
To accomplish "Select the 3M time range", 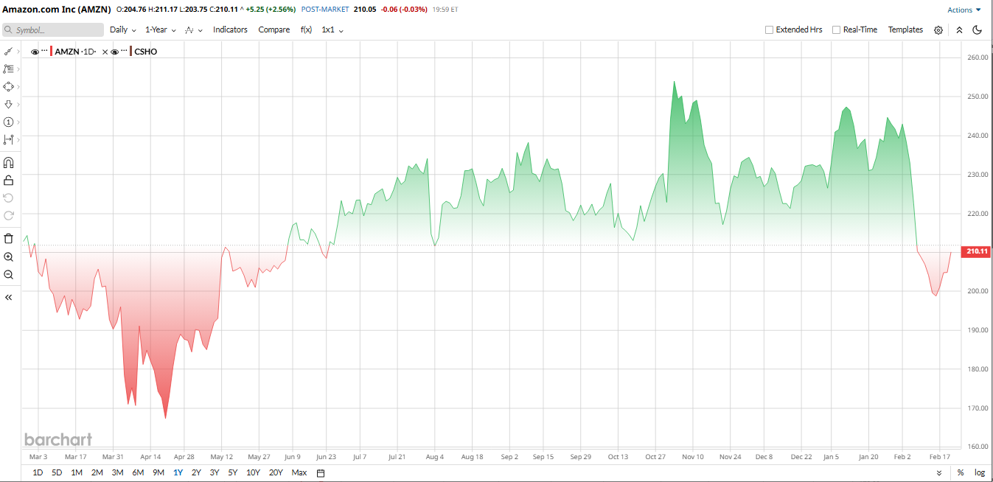I will click(x=117, y=473).
